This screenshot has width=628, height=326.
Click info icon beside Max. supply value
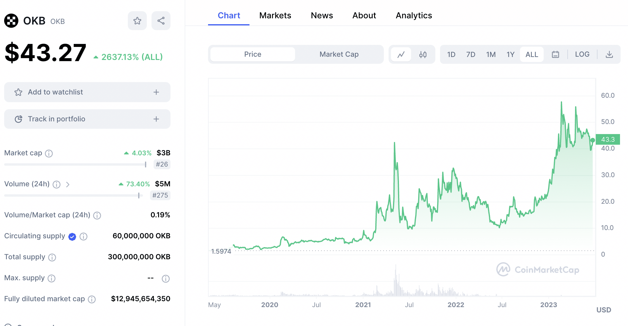[x=166, y=278]
